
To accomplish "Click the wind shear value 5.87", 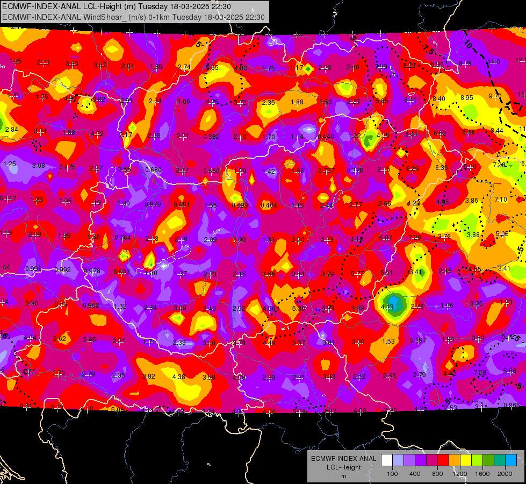I will point(386,238).
